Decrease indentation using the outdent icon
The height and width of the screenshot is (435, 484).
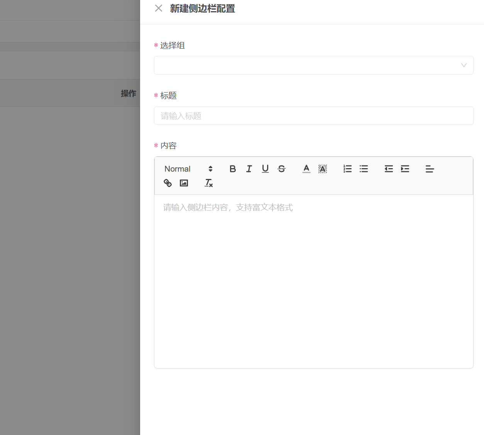(388, 169)
